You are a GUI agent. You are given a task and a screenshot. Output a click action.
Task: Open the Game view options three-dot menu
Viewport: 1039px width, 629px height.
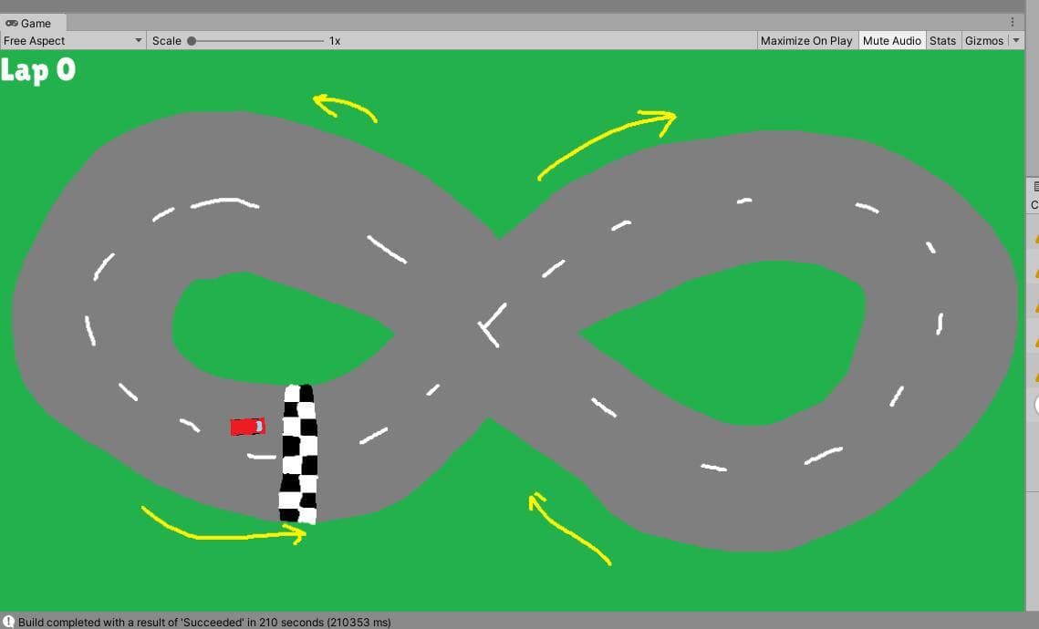point(1012,23)
